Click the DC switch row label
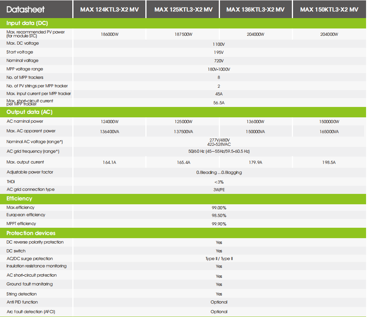The height and width of the screenshot is (317, 368). 16,251
